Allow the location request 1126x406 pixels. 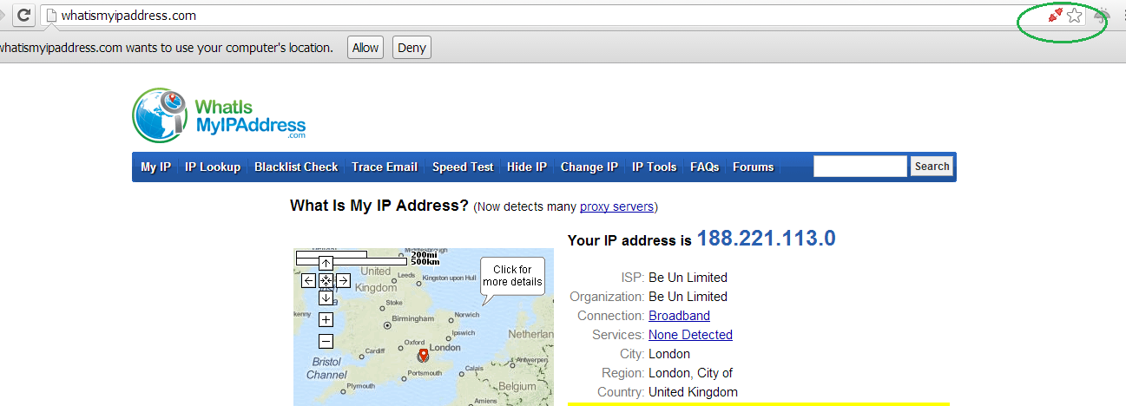(x=365, y=48)
